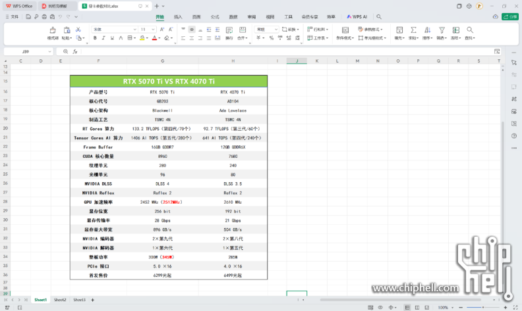Click the percent style icon

[x=272, y=38]
